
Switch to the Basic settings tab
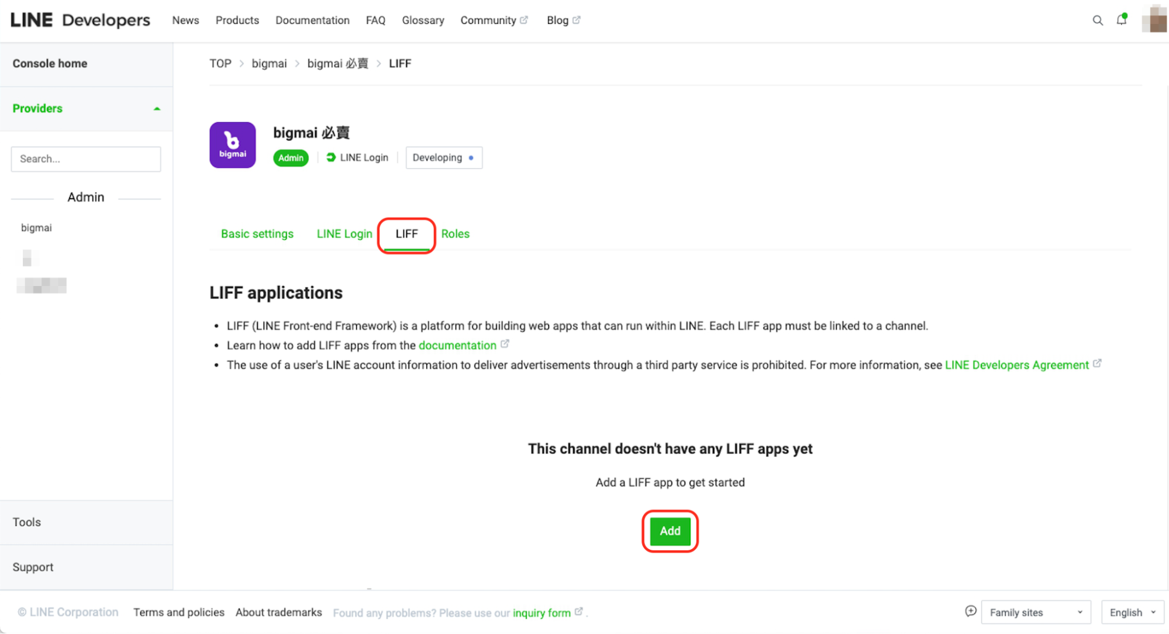pos(257,234)
